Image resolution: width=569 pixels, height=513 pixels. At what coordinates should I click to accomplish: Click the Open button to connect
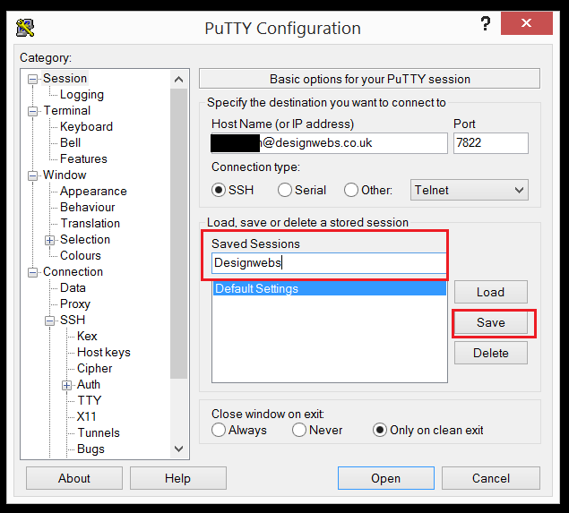[x=385, y=478]
